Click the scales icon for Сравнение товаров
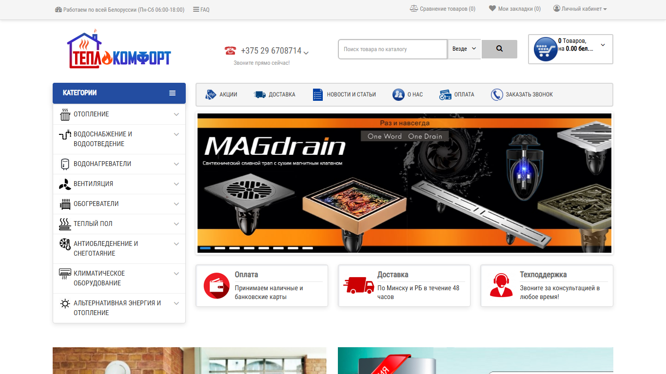Screen dimensions: 666x374 [x=414, y=9]
